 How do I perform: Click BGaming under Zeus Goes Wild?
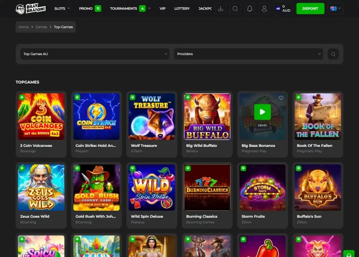tap(28, 222)
